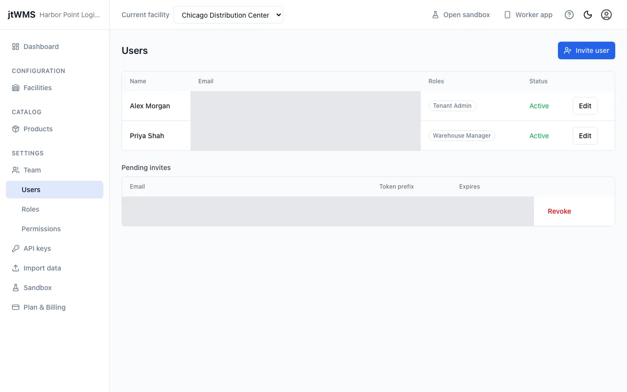Click Active status for Alex Morgan

click(539, 106)
